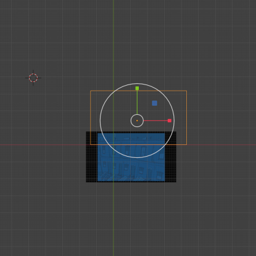Click the black plane's bottom-left corner
Image resolution: width=256 pixels, height=256 pixels.
click(86, 182)
